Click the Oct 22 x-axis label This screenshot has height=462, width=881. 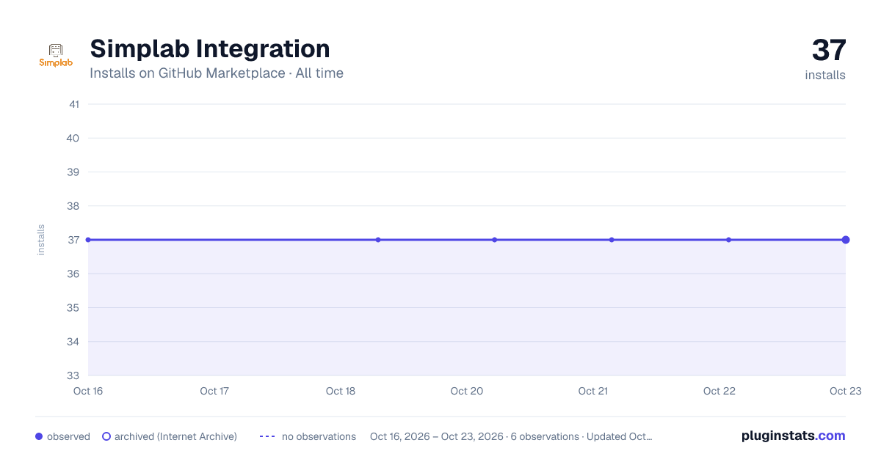coord(719,391)
